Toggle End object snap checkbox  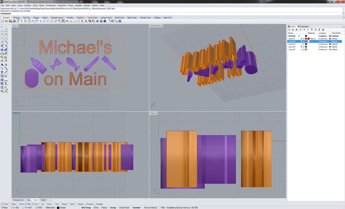3,204
